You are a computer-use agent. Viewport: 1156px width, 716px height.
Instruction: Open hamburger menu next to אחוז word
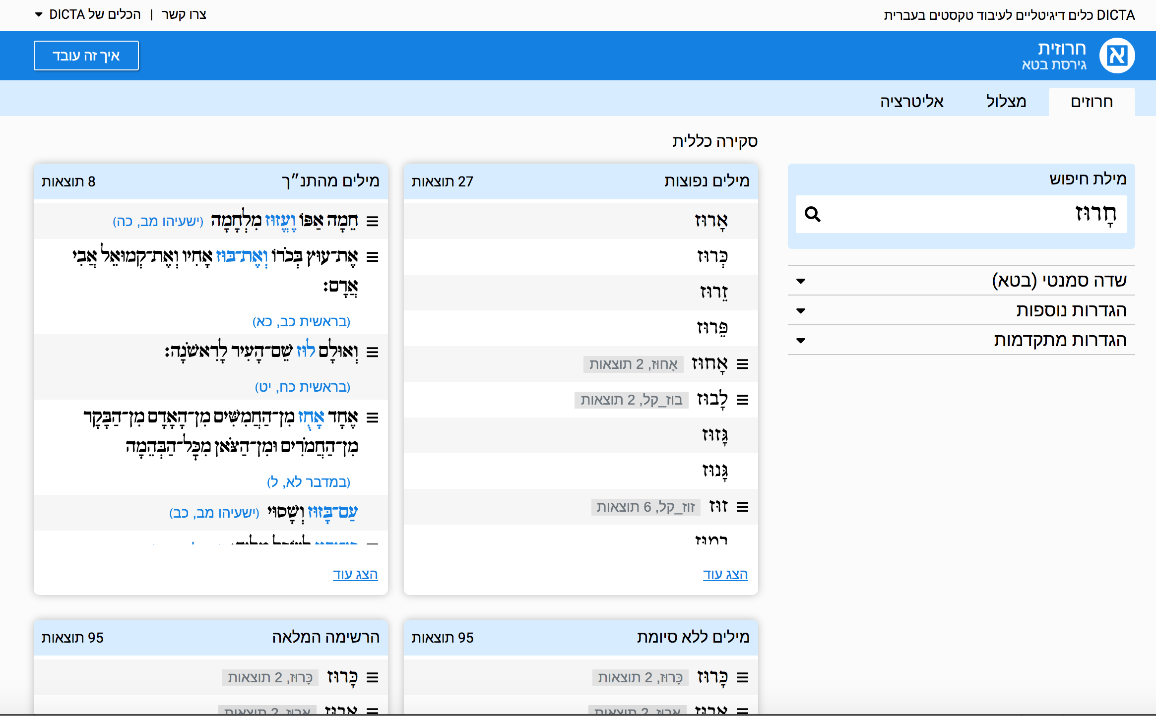[x=742, y=364]
